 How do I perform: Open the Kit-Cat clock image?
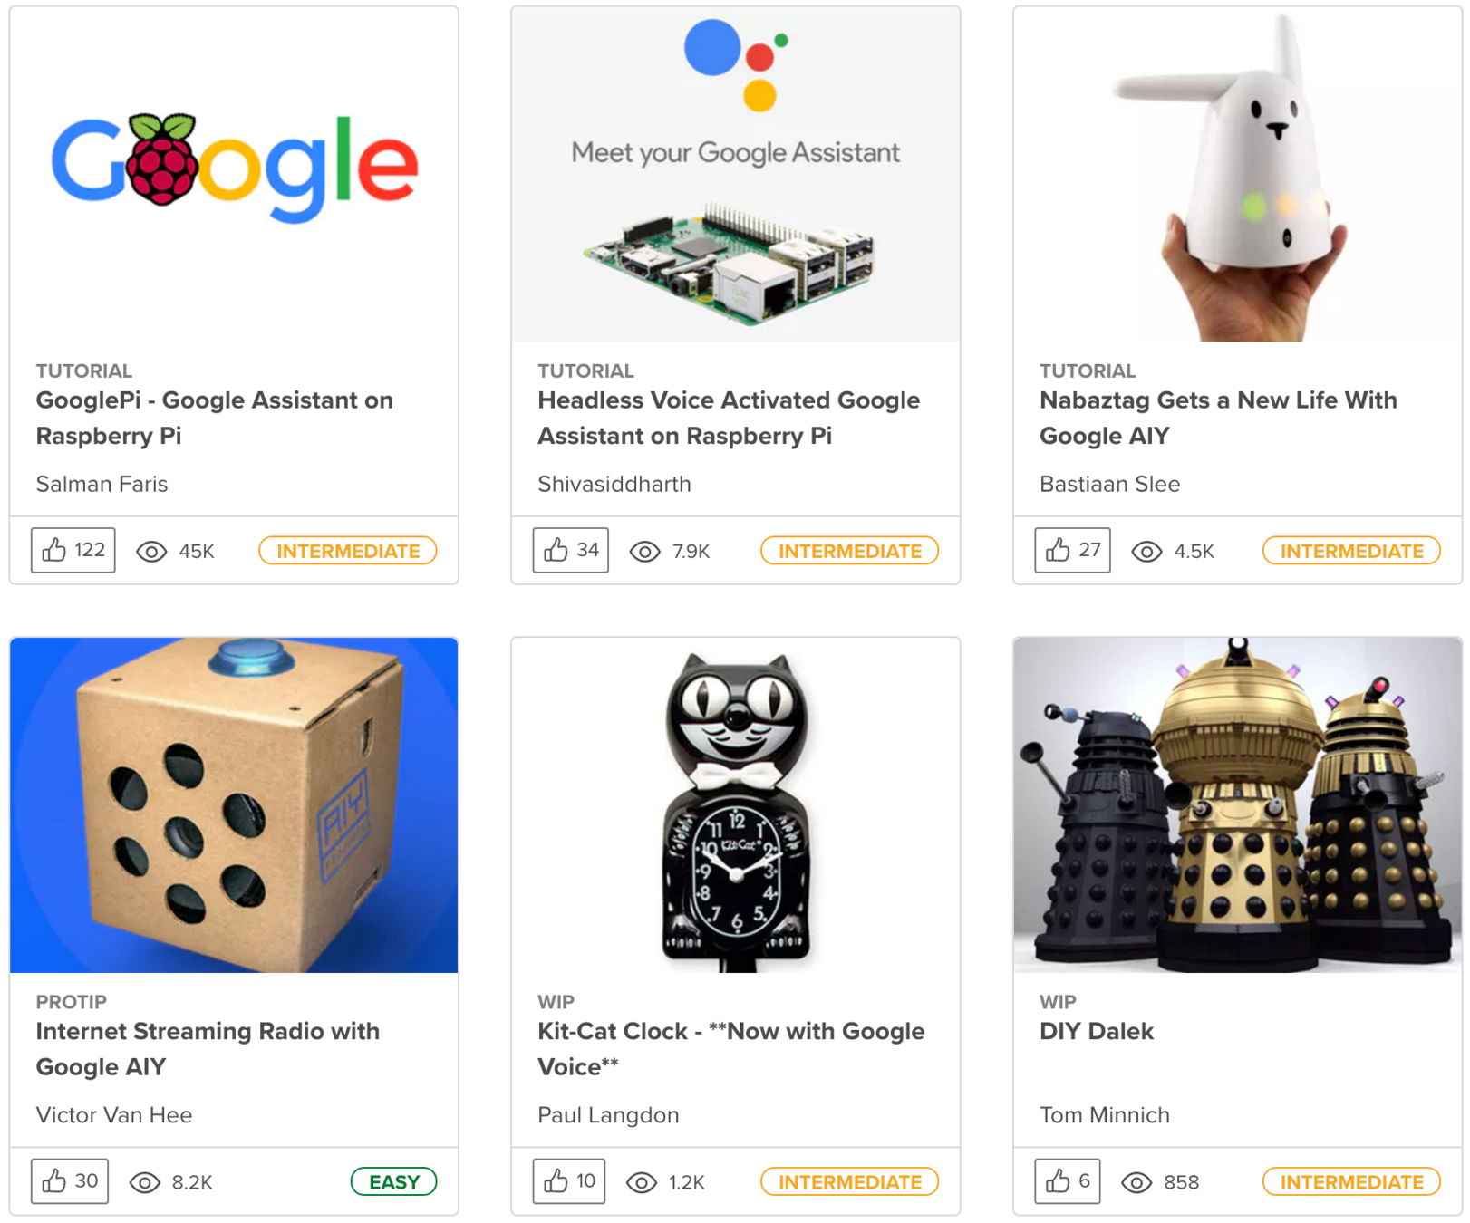[736, 804]
